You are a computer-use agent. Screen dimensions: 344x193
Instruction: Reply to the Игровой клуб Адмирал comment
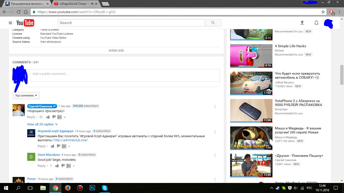point(42,146)
